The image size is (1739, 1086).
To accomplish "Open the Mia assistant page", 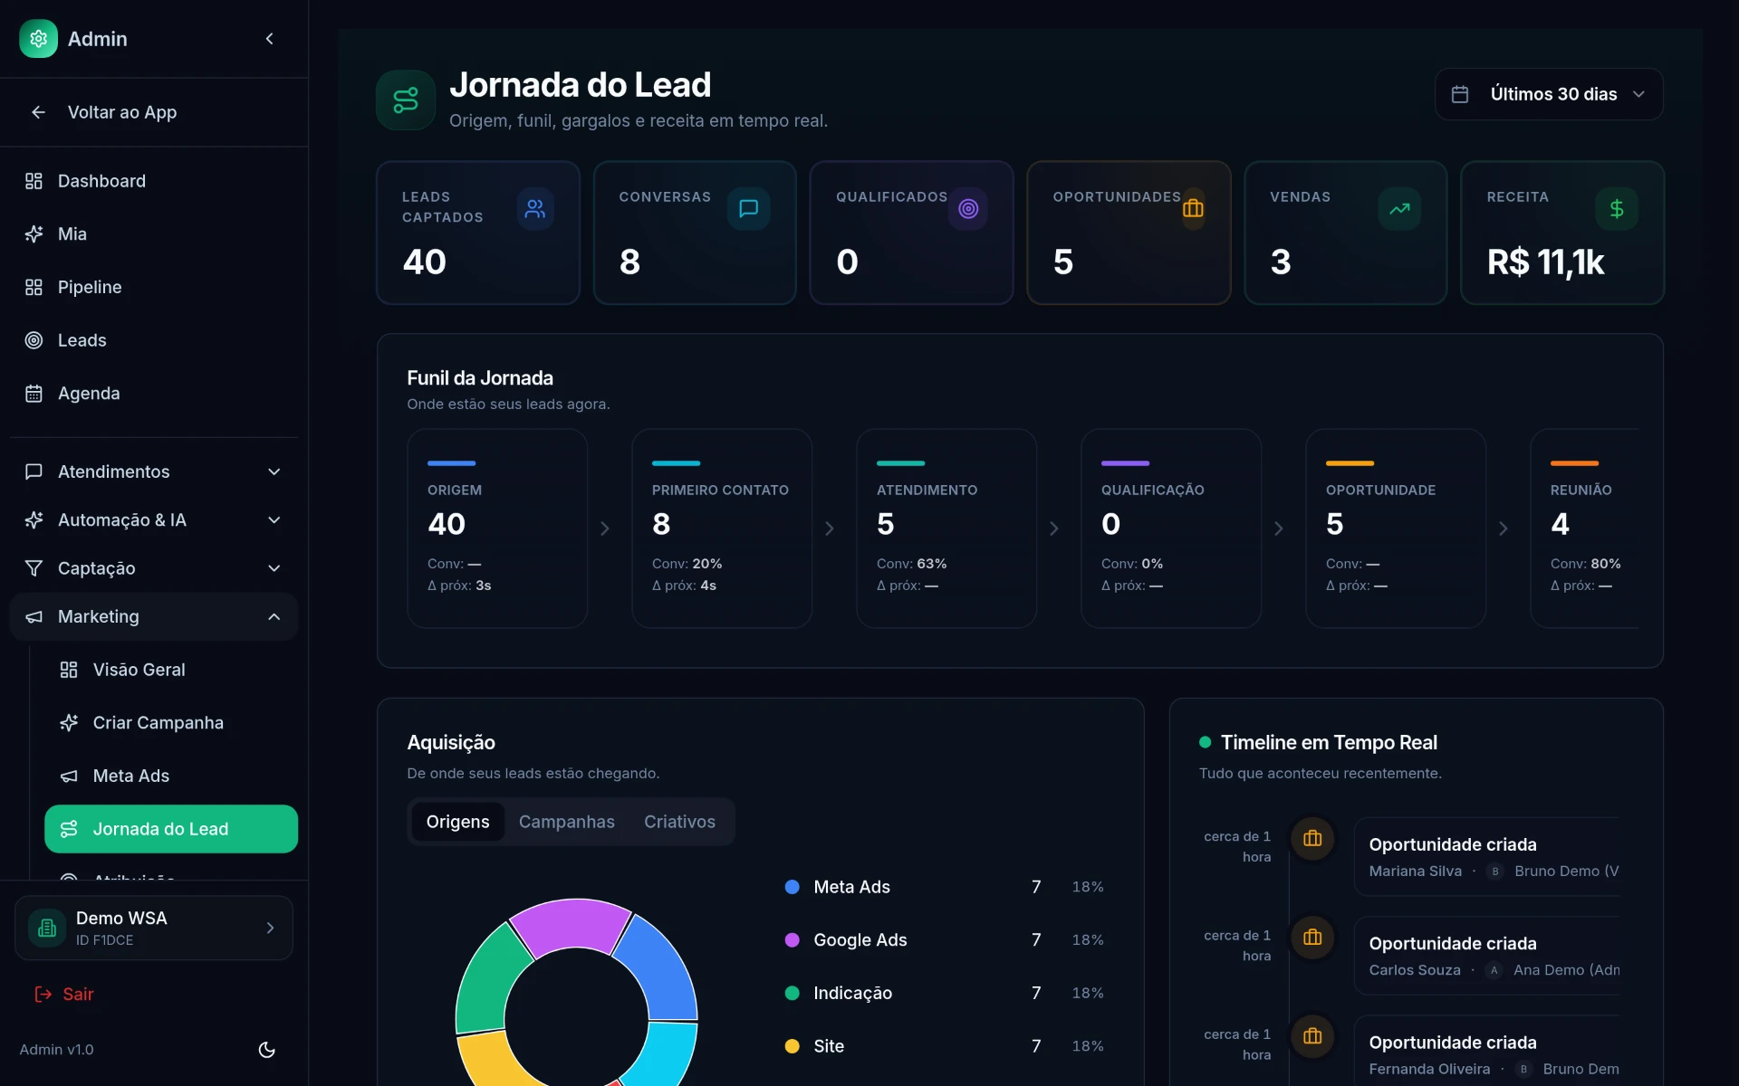I will 154,234.
